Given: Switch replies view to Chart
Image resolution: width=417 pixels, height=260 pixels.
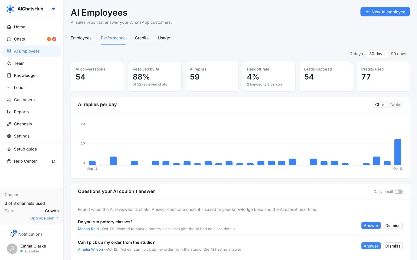Looking at the screenshot, I should pos(380,105).
